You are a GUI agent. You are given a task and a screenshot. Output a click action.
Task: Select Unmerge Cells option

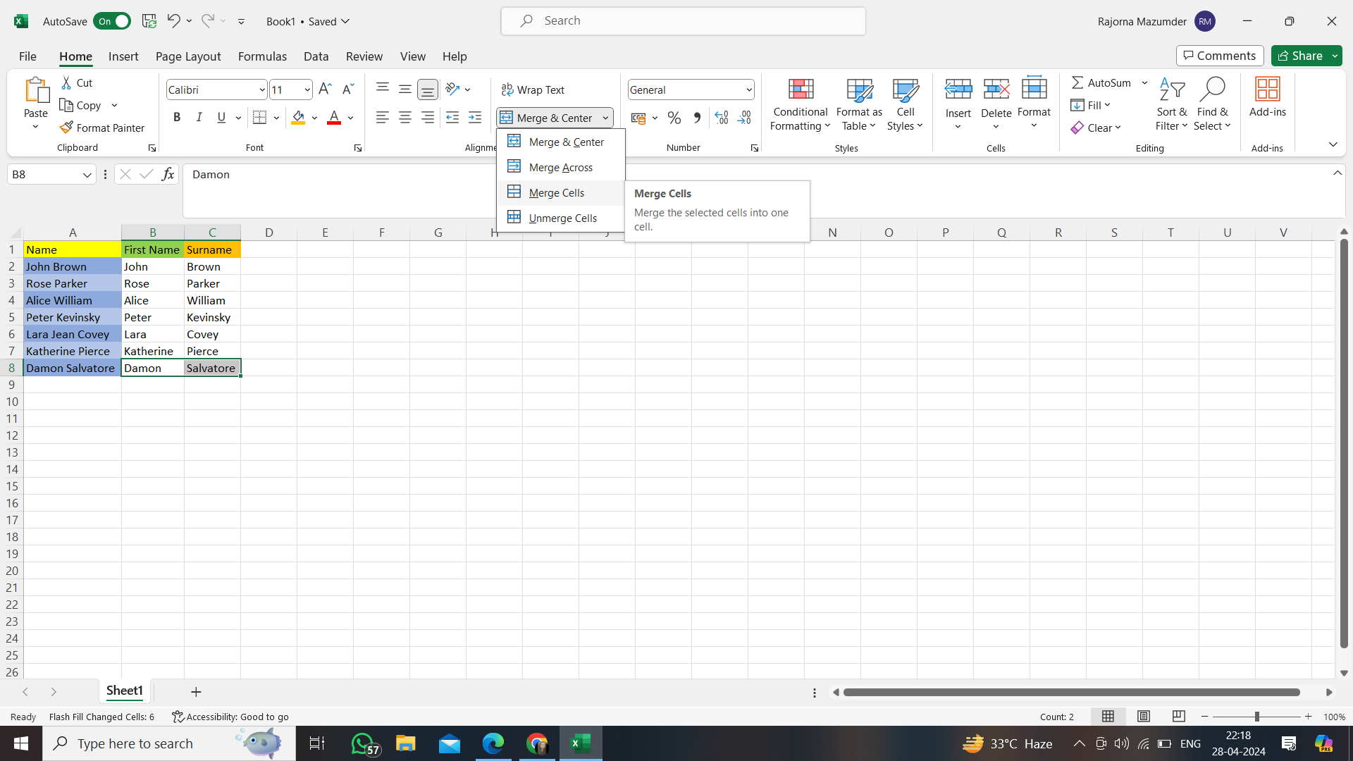(x=560, y=218)
